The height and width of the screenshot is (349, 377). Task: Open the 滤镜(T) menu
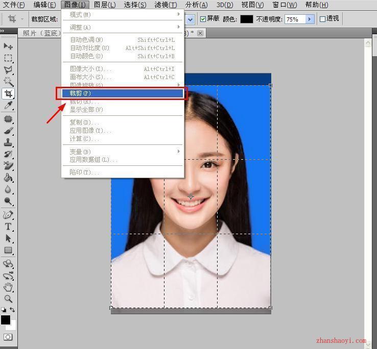166,5
